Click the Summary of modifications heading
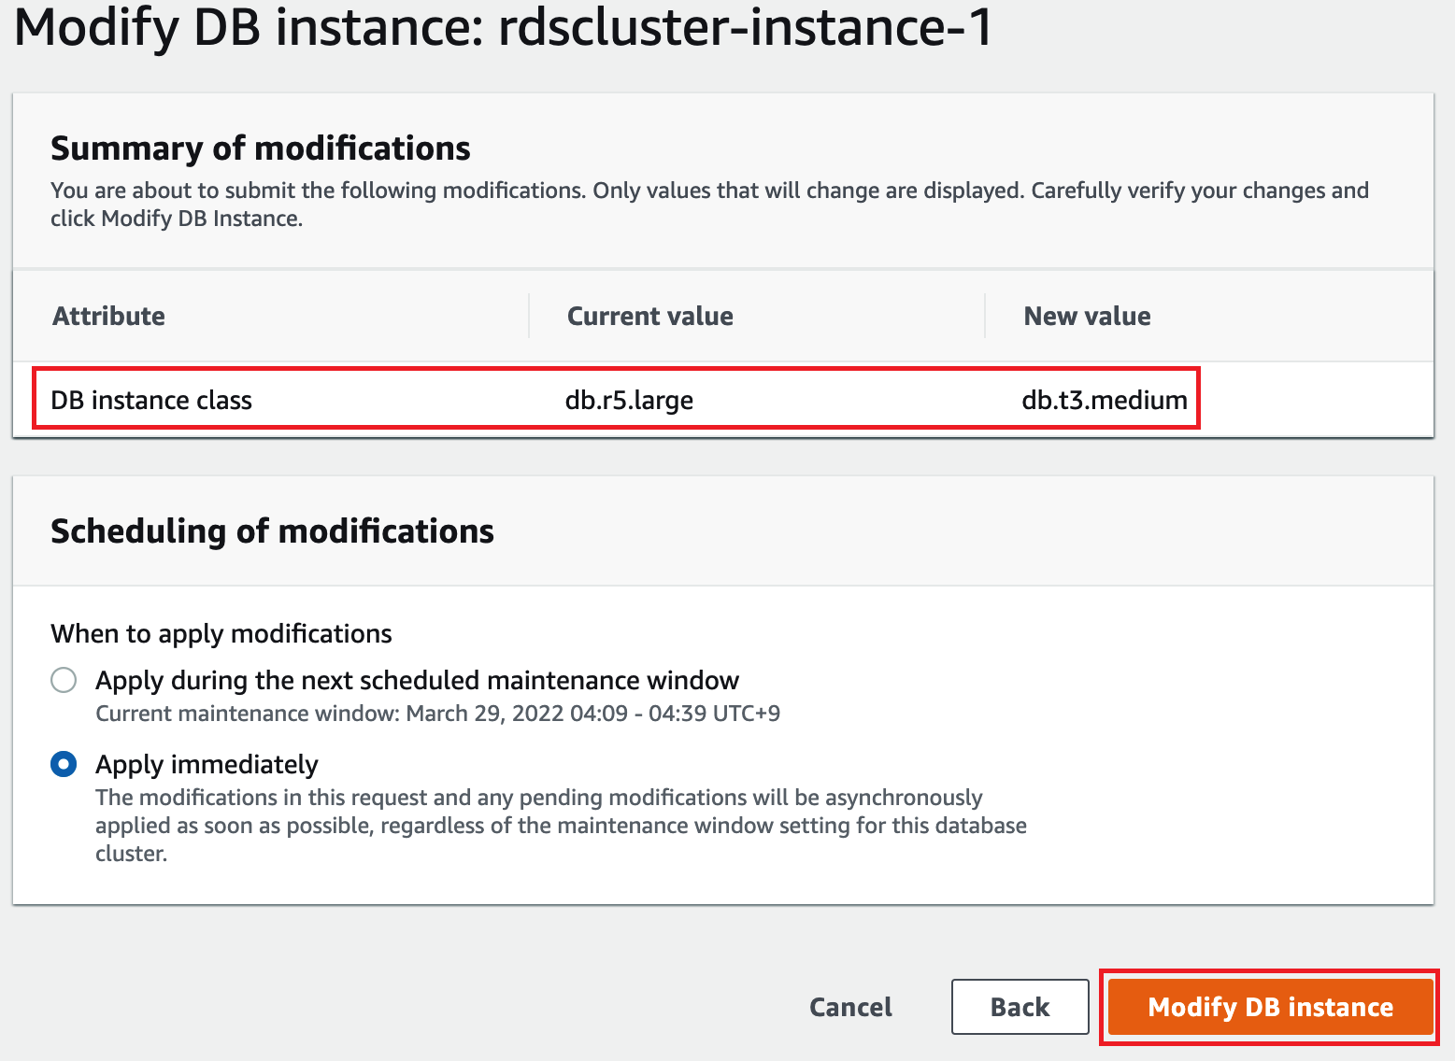 pyautogui.click(x=261, y=148)
